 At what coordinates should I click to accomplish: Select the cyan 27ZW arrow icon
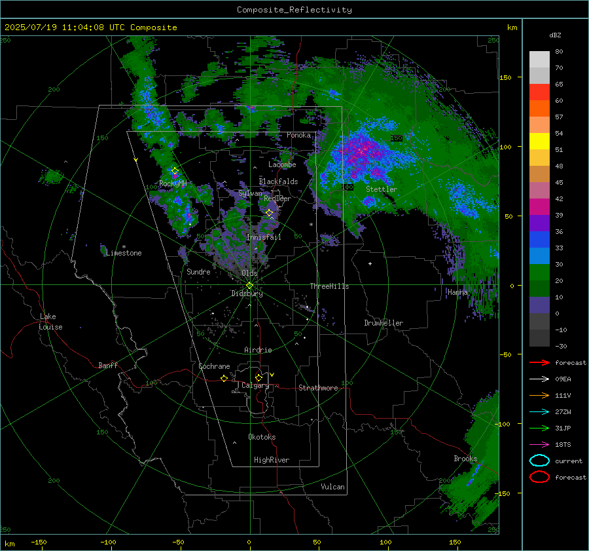[539, 412]
